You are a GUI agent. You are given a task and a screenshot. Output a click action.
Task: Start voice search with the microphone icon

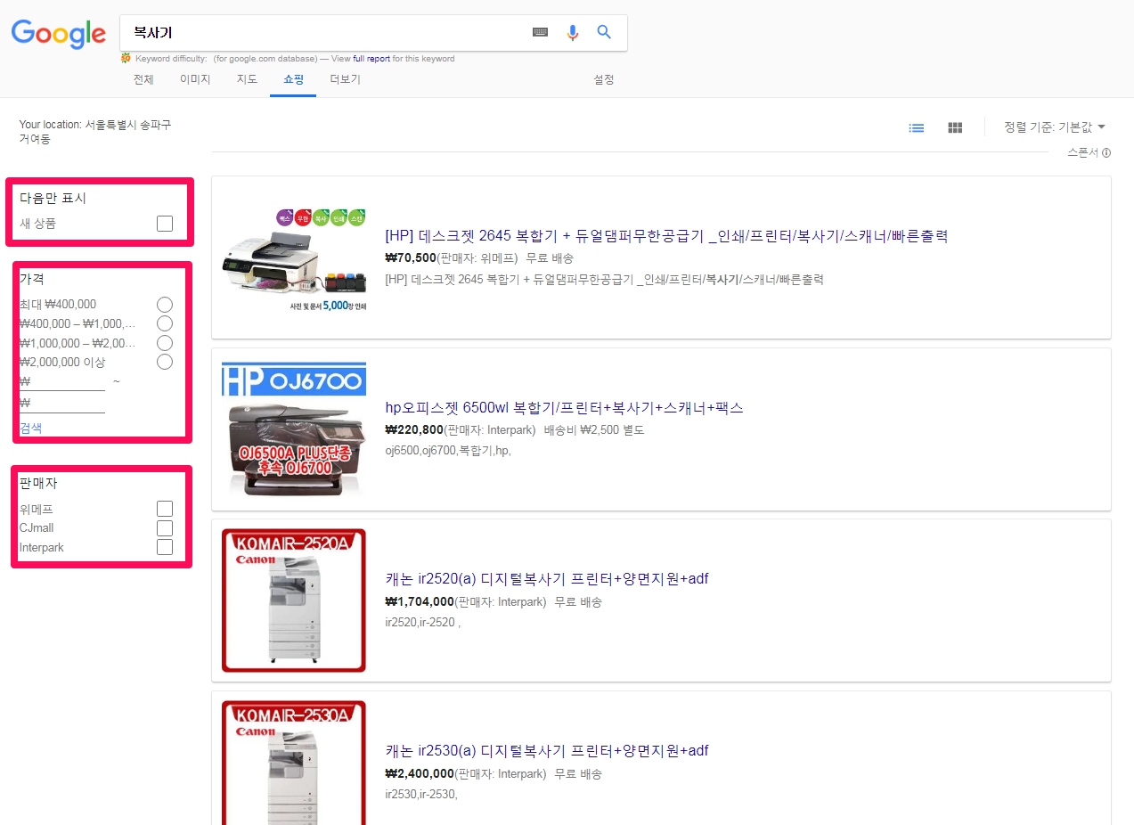(572, 32)
